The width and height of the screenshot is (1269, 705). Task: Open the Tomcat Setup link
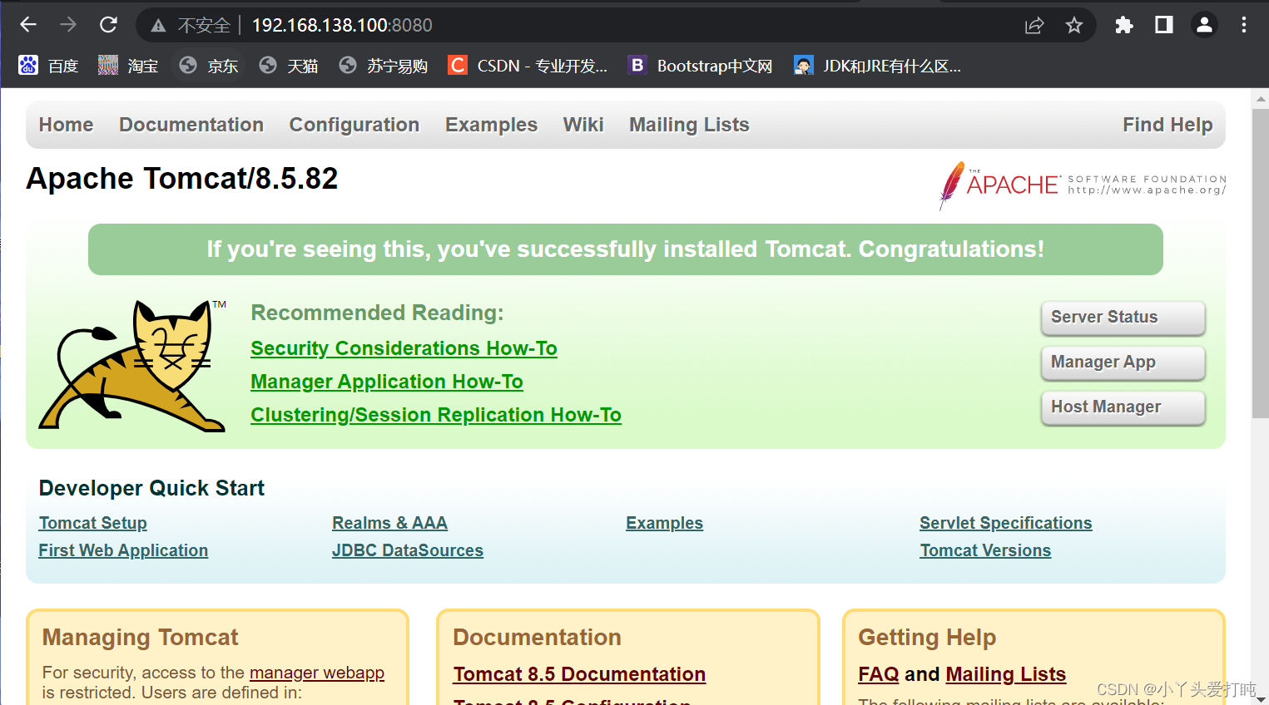(92, 523)
